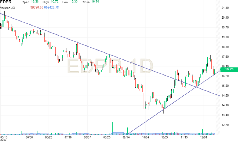Click the red volume value 89530.00
The width and height of the screenshot is (238, 142).
pyautogui.click(x=37, y=7)
